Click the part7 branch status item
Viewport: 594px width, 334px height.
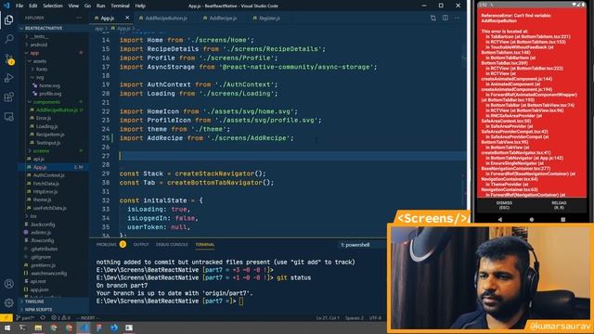[x=25, y=317]
